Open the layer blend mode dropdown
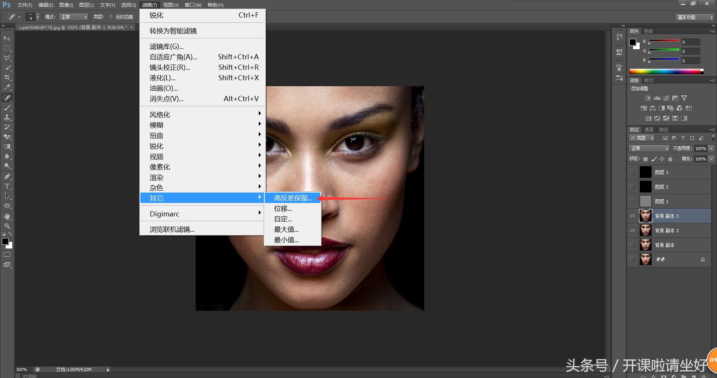The height and width of the screenshot is (378, 717). (649, 149)
